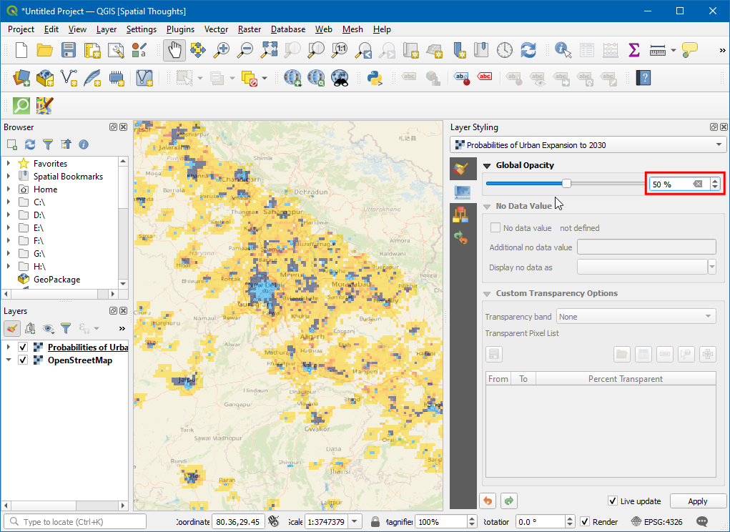
Task: Click the Apply button
Action: coord(697,501)
